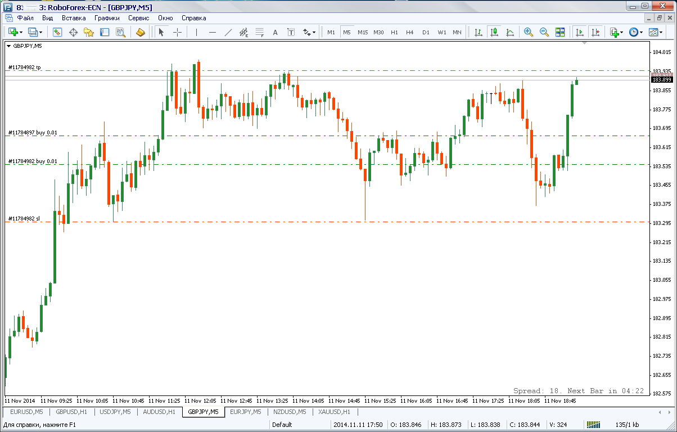
Task: Select the Text tool marked A
Action: 275,32
